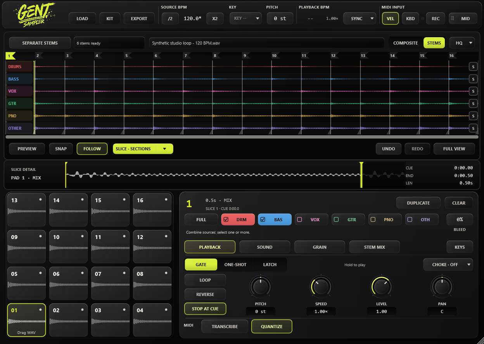The width and height of the screenshot is (484, 344).
Task: Double the source BPM with X2
Action: click(x=215, y=19)
